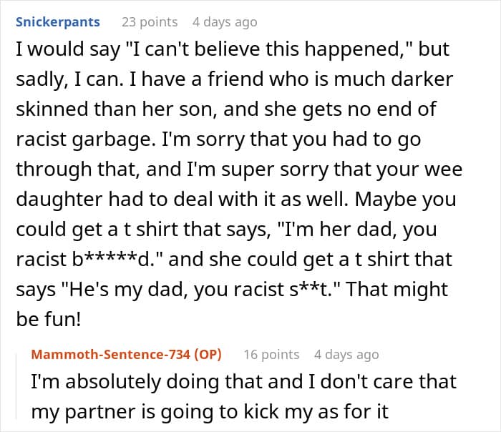Collapse the reply using the thread line
Viewport: 501px width, 432px height.
[17, 386]
